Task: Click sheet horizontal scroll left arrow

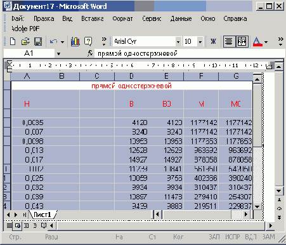Action: [x=157, y=215]
